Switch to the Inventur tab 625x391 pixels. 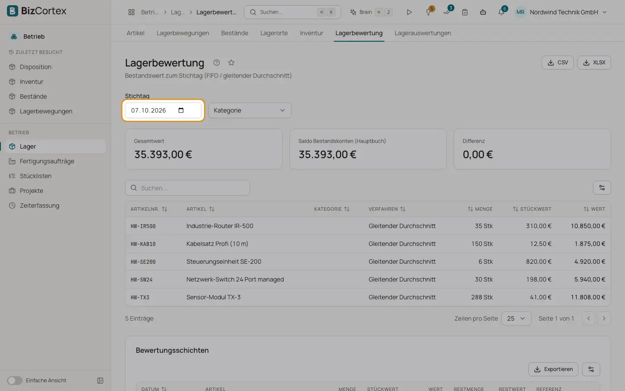tap(312, 33)
